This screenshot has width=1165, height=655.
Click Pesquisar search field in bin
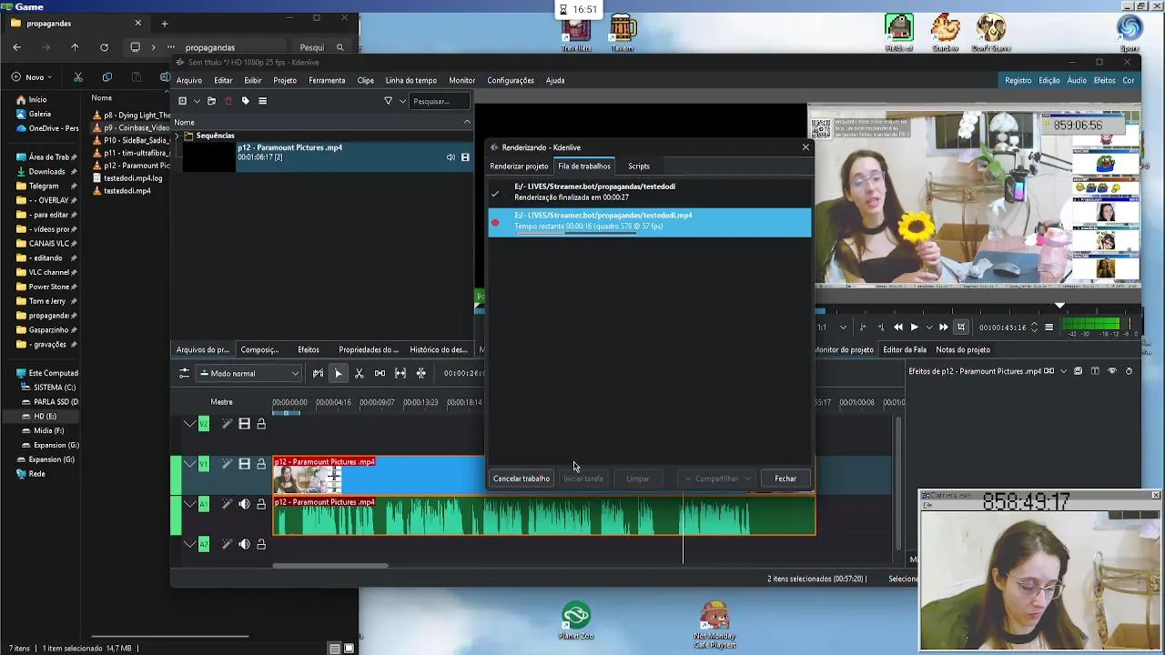(439, 101)
